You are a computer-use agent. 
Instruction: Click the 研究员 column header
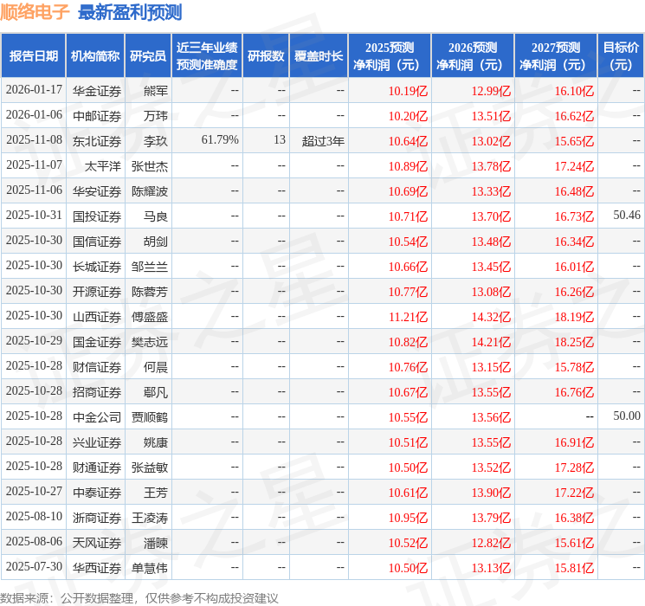(x=148, y=56)
